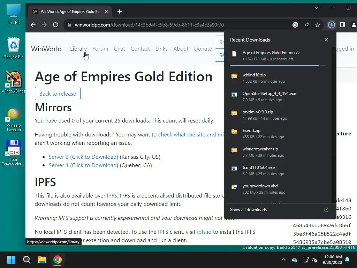Viewport: 357px width, 268px height.
Task: Click Show all downloads
Action: point(248,210)
